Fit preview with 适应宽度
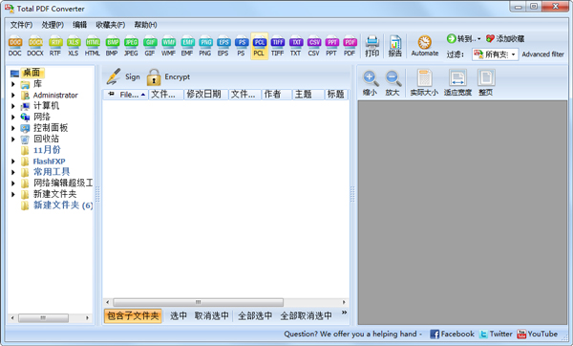The width and height of the screenshot is (573, 346). [x=457, y=83]
